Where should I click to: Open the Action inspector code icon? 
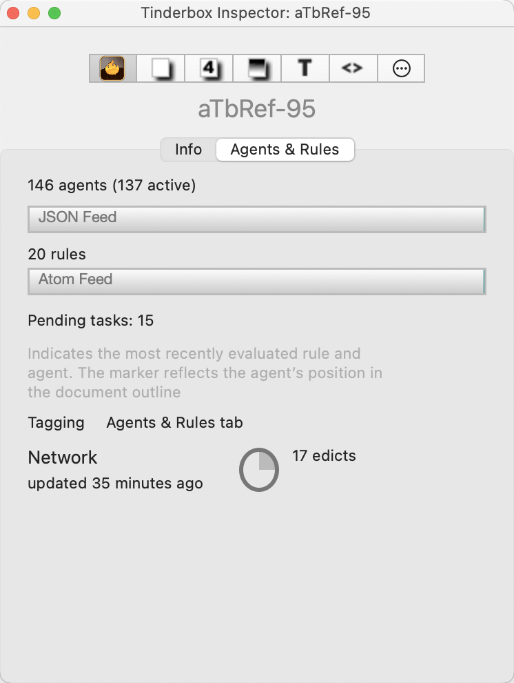pos(353,68)
